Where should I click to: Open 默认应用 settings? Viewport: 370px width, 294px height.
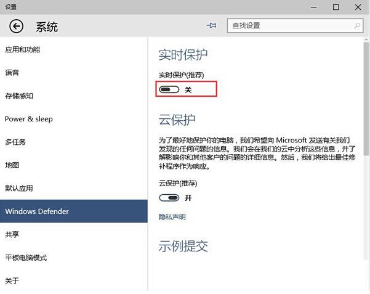click(19, 188)
